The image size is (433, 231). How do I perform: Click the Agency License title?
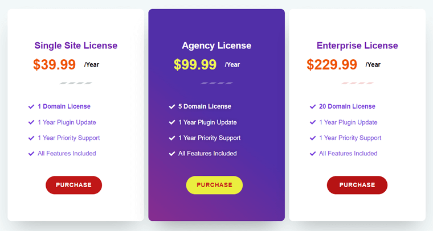point(217,46)
